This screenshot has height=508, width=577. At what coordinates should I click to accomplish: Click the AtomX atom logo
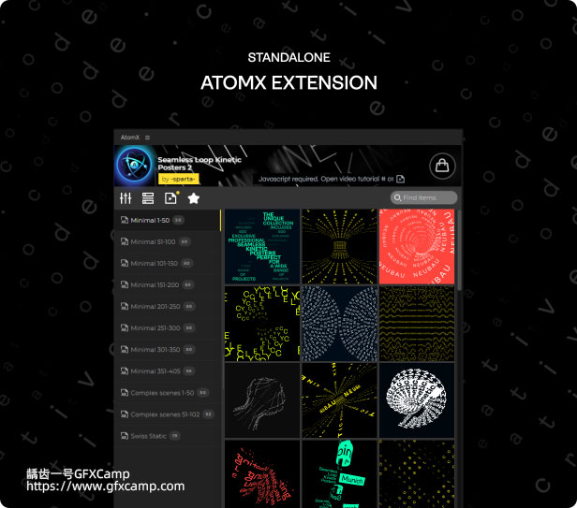tap(134, 166)
